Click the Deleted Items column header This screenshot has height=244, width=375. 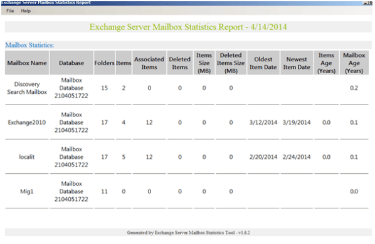point(180,63)
